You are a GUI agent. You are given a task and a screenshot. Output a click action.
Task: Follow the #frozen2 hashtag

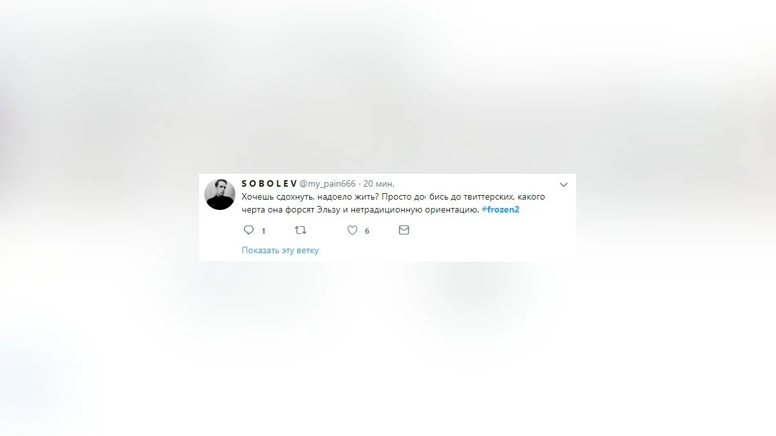click(x=501, y=210)
